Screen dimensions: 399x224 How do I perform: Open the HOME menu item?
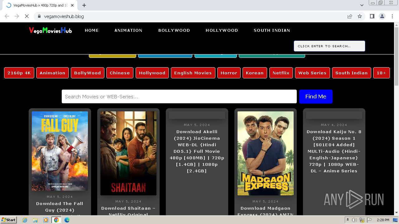tap(92, 30)
